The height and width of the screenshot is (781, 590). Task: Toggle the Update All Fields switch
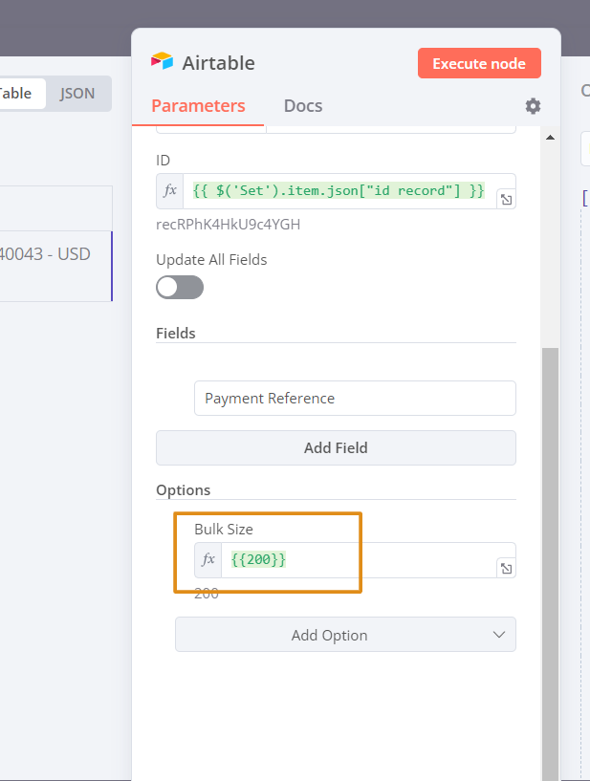[180, 288]
